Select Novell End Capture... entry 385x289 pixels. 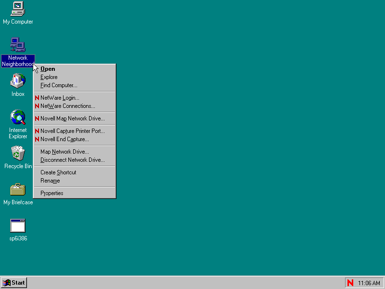(75, 139)
